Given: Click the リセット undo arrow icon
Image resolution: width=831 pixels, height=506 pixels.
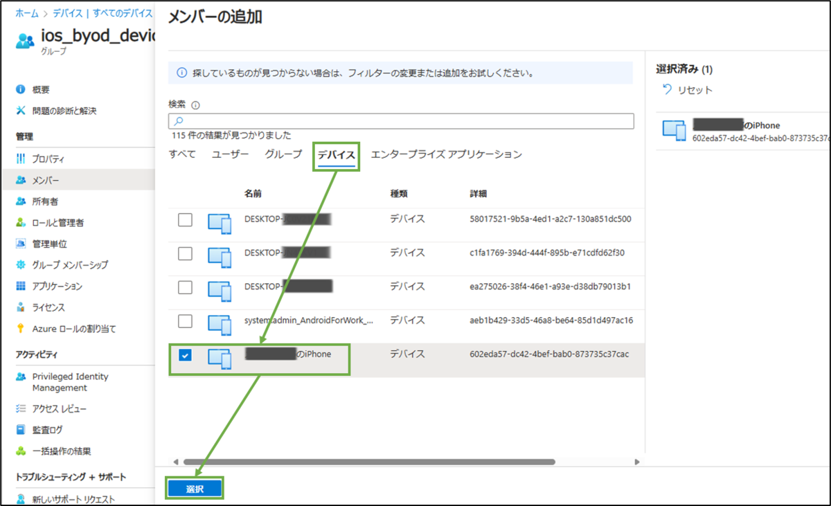Looking at the screenshot, I should coord(668,90).
